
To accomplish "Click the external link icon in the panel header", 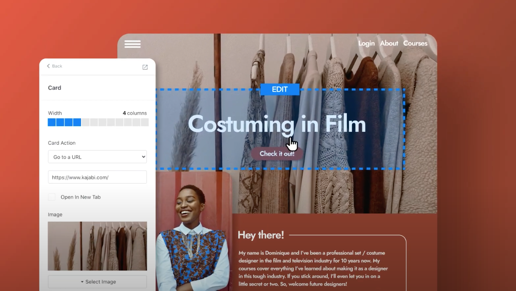I will 145,67.
